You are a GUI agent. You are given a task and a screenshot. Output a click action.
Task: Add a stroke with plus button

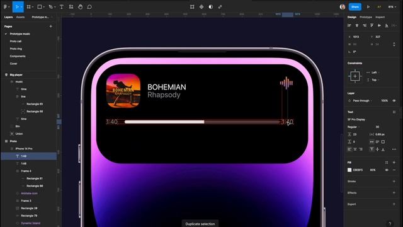pos(394,182)
